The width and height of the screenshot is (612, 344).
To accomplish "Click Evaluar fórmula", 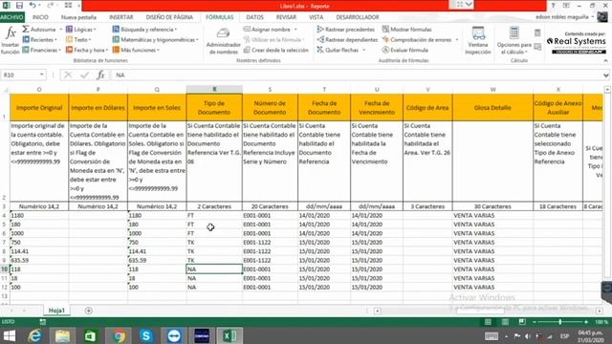I will point(405,50).
